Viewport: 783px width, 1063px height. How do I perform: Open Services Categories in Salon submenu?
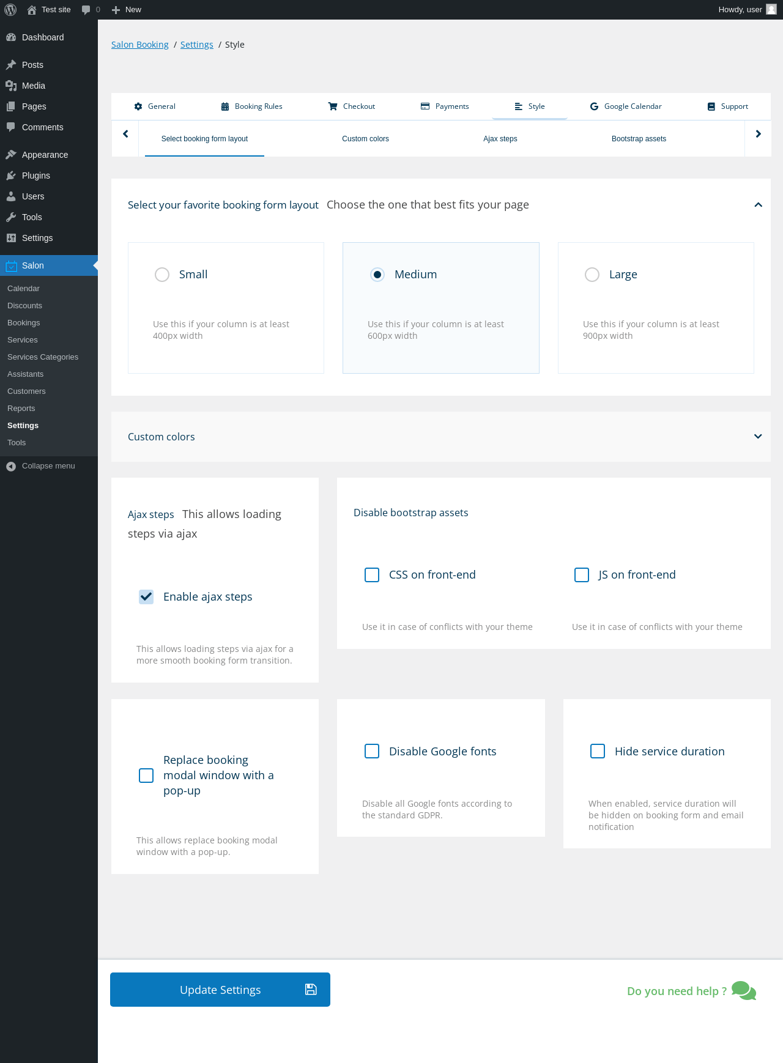(43, 357)
